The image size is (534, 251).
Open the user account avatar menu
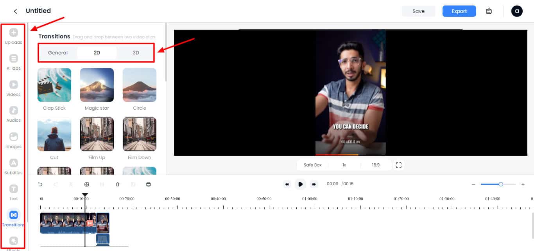pos(517,11)
